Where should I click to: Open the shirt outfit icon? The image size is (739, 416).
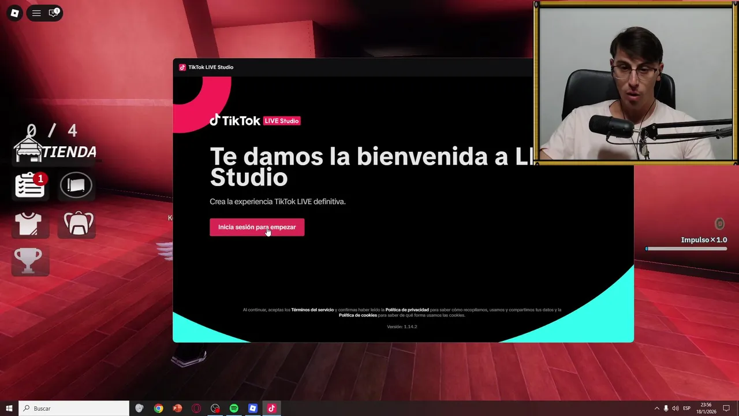tap(29, 224)
